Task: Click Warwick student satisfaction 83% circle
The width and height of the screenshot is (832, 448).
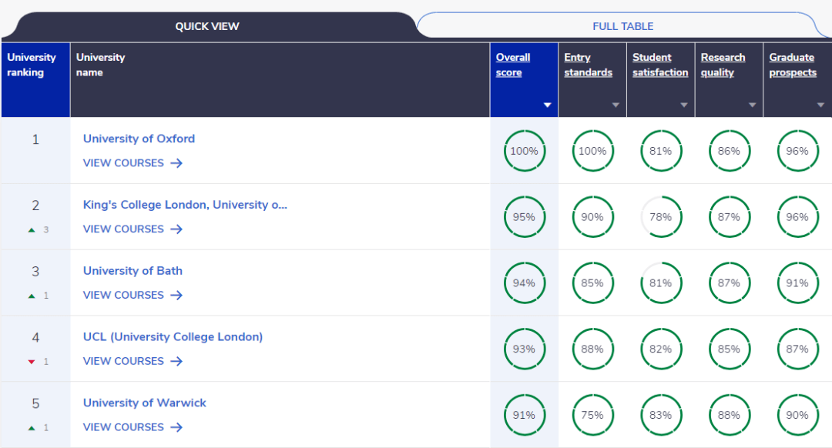Action: coord(661,415)
